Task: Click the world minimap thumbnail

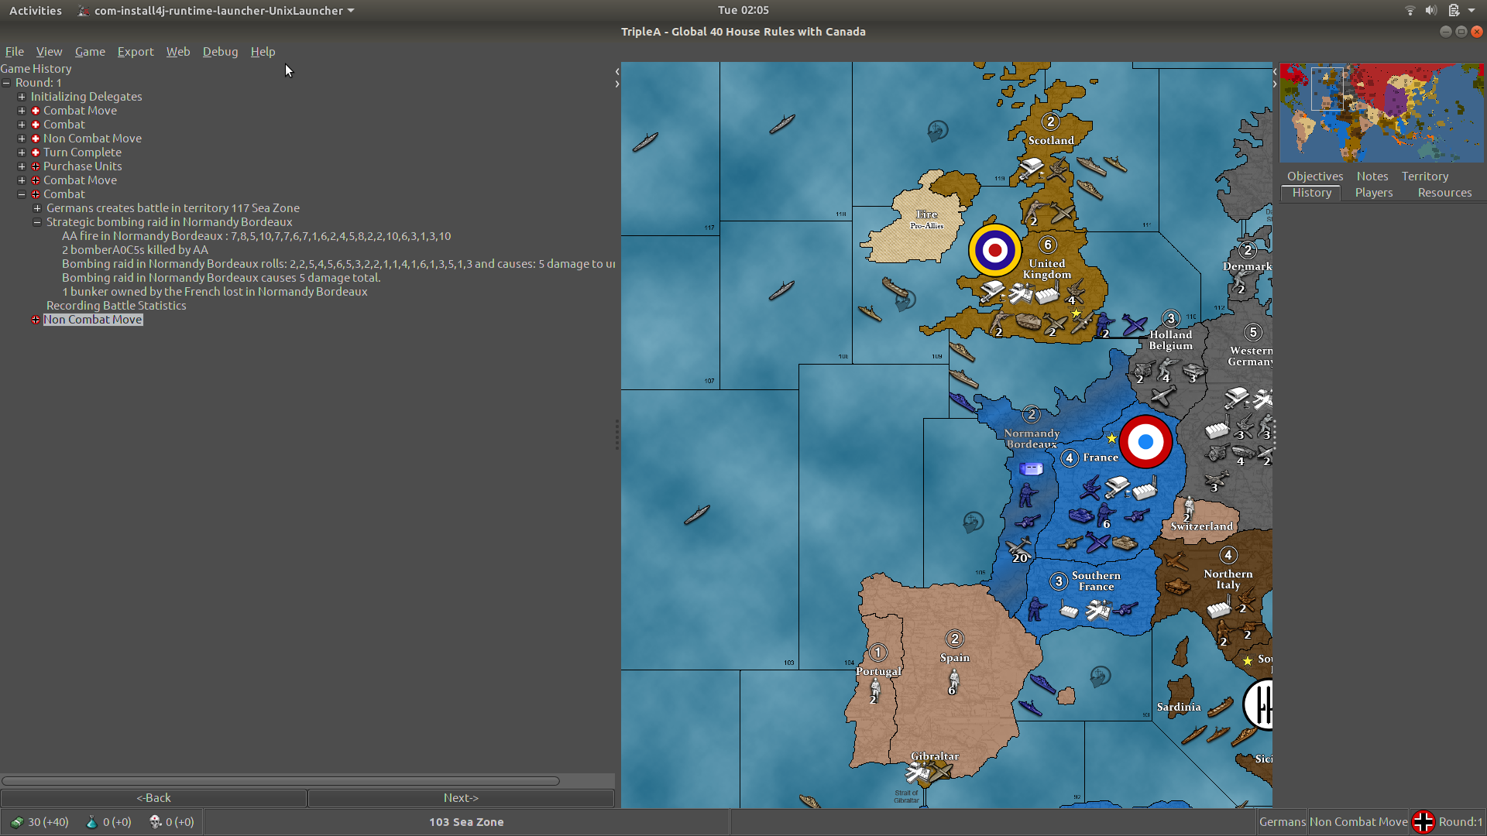Action: click(1381, 113)
